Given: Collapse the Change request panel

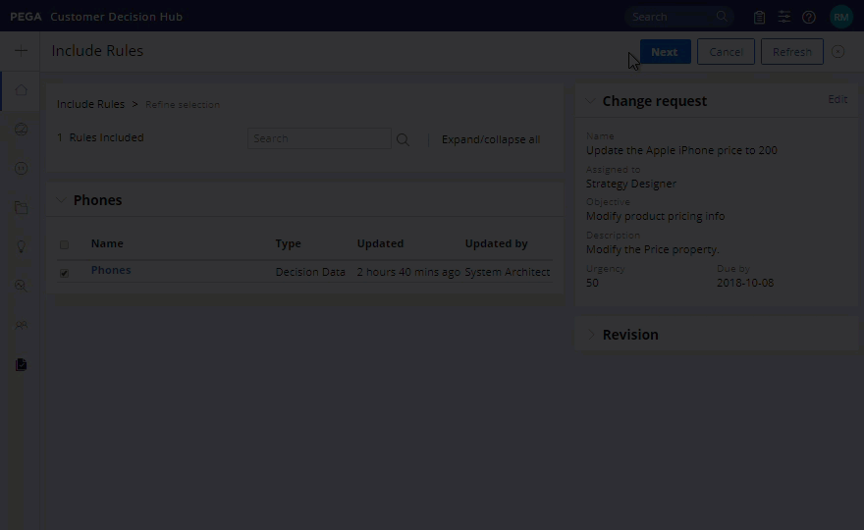Looking at the screenshot, I should pos(590,101).
